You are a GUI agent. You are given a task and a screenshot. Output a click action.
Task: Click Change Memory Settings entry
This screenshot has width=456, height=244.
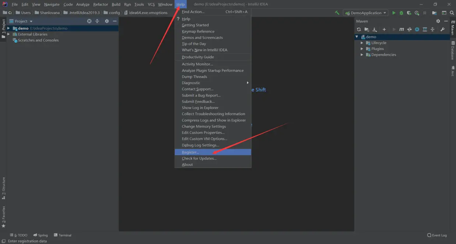(213, 127)
